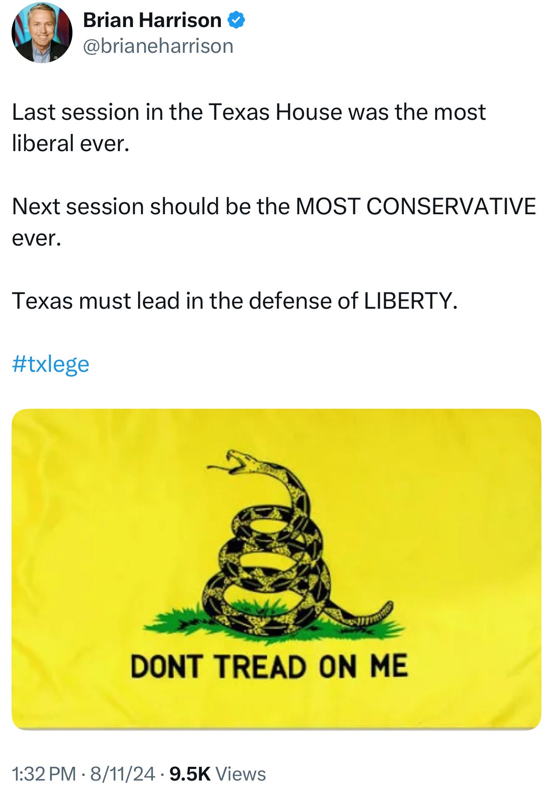Open the #txlege hashtag

(x=51, y=364)
